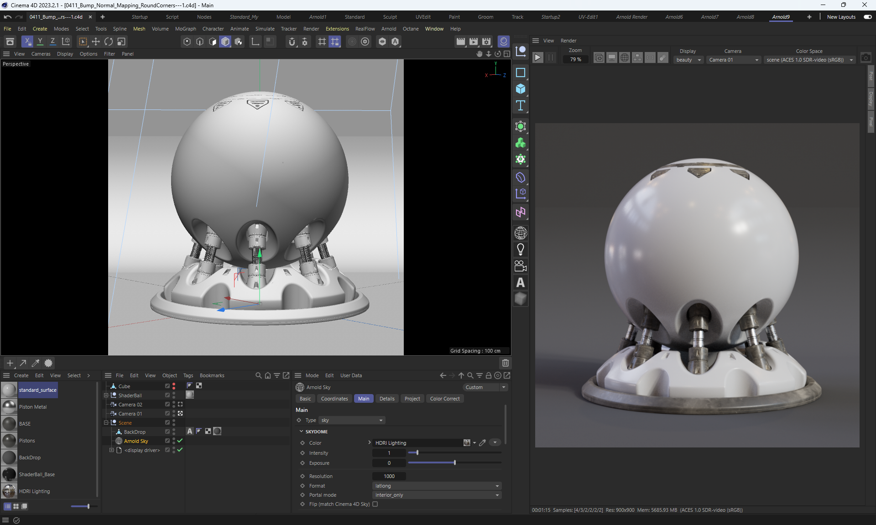Image resolution: width=876 pixels, height=525 pixels.
Task: Click the Cube primitive icon
Action: click(520, 89)
